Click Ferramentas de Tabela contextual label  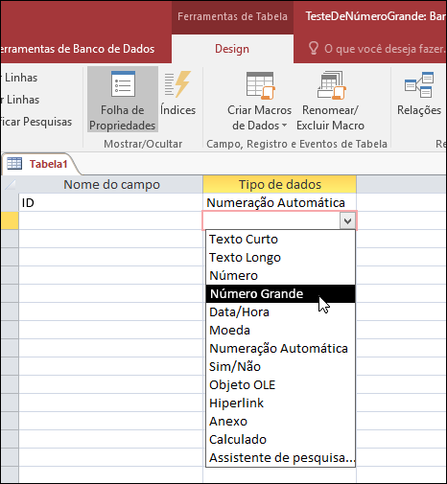point(232,16)
